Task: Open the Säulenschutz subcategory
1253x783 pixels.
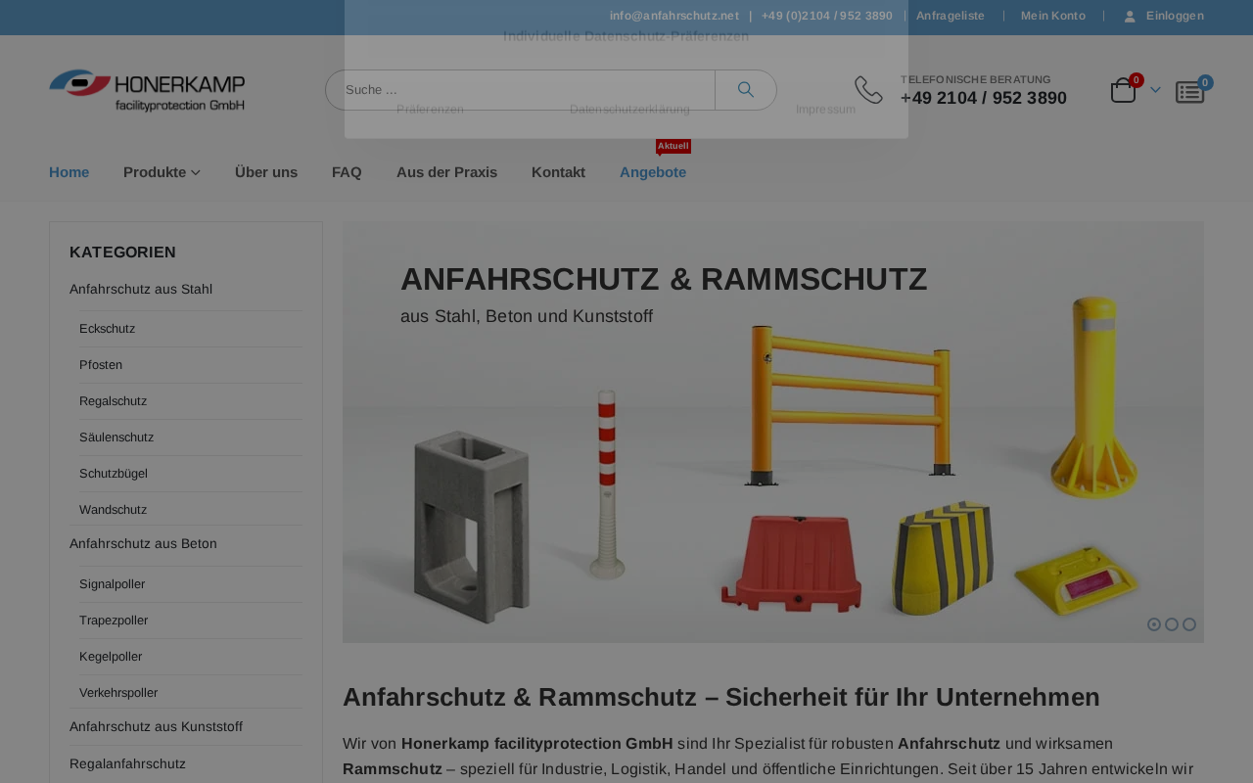Action: coord(116,437)
